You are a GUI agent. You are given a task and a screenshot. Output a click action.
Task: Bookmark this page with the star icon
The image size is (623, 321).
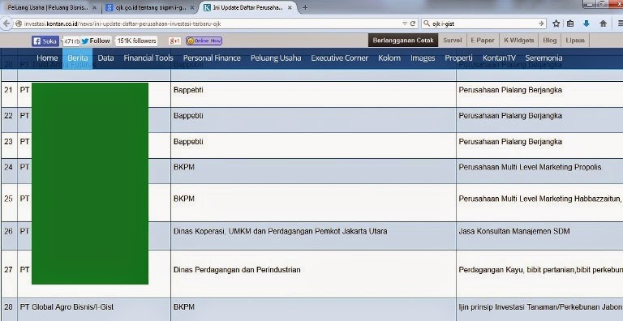point(556,24)
